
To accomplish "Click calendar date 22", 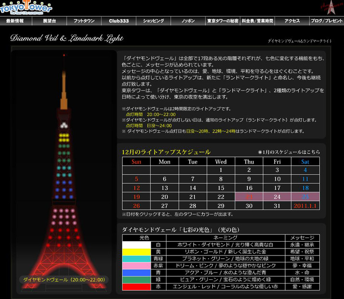I will (x=221, y=197).
